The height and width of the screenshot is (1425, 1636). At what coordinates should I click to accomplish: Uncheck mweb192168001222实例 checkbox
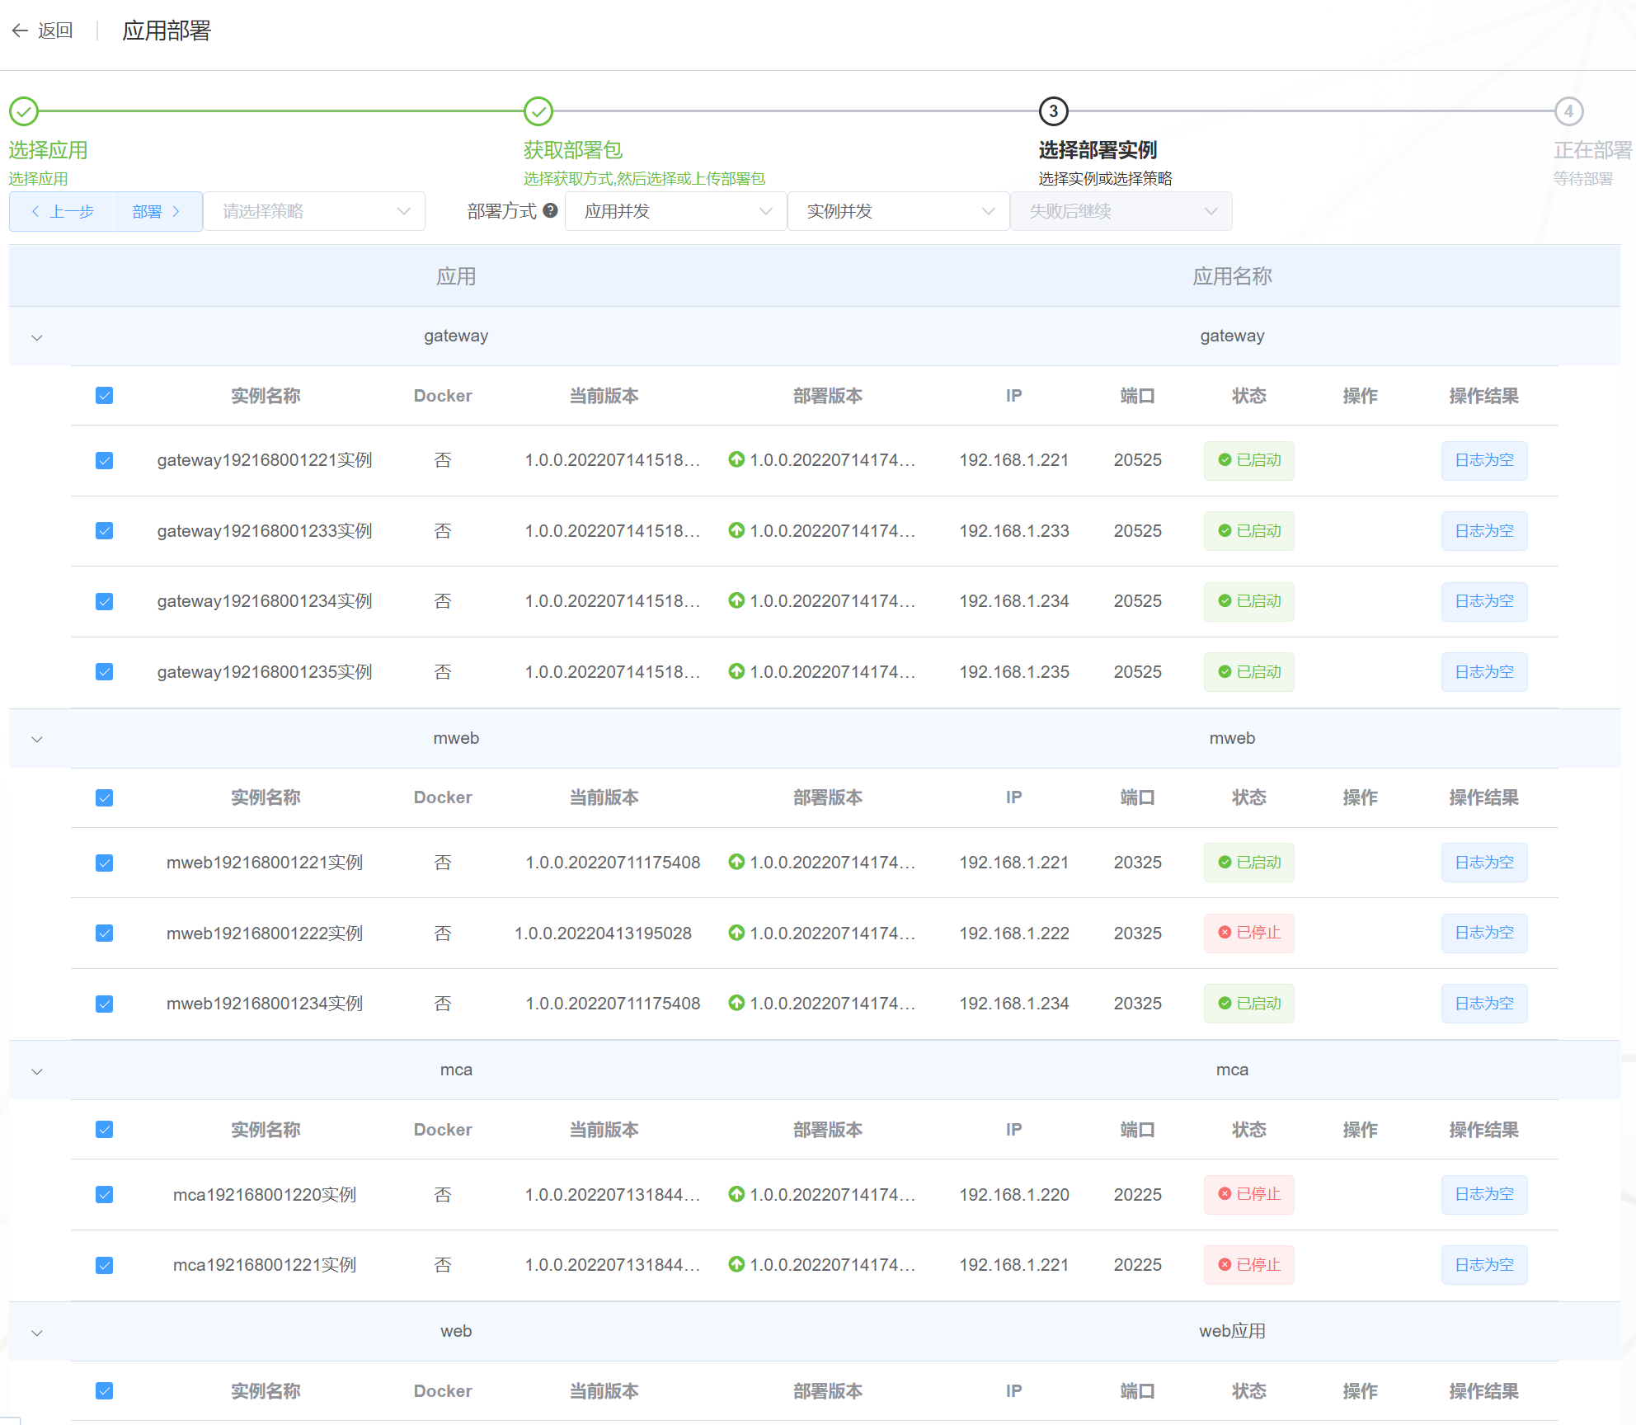(104, 933)
